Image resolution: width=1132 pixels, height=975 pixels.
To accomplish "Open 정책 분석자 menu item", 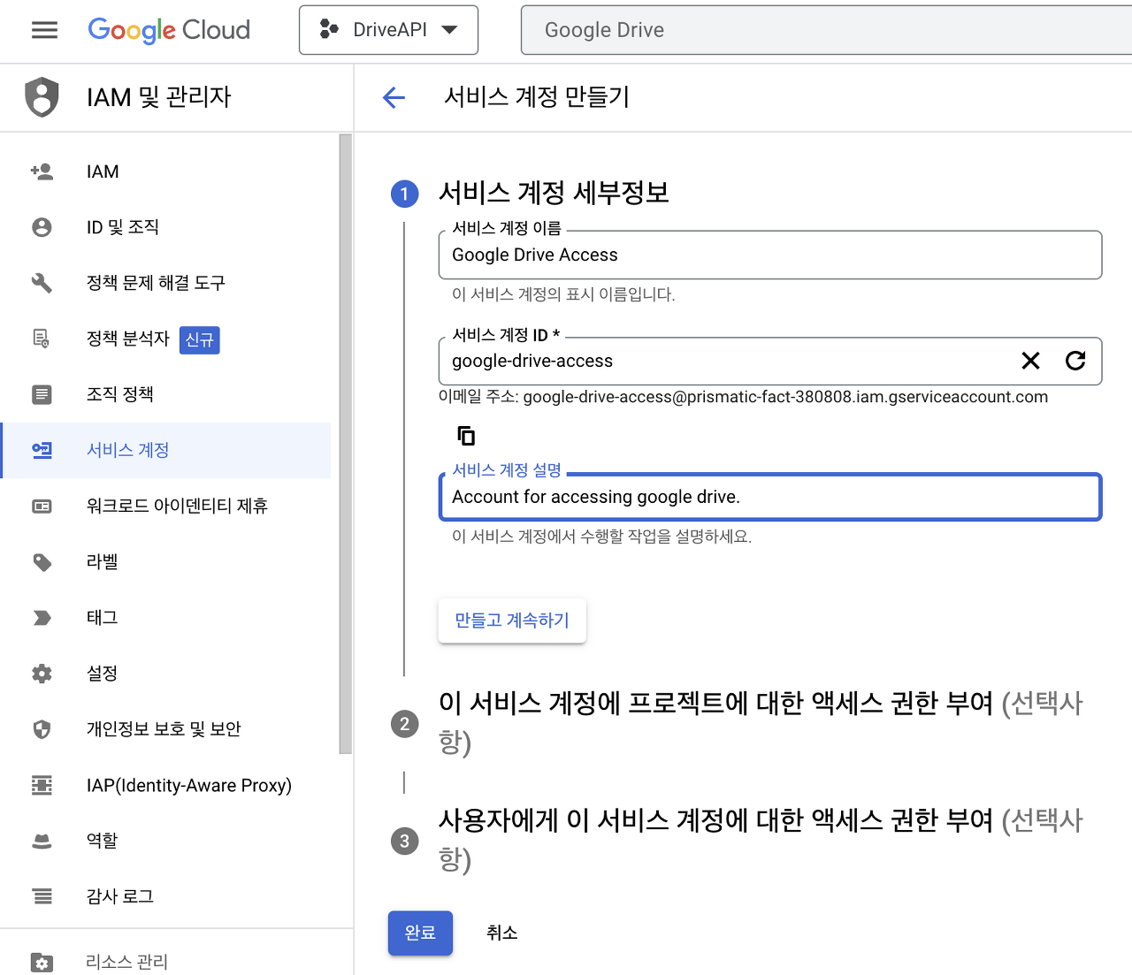I will tap(166, 339).
